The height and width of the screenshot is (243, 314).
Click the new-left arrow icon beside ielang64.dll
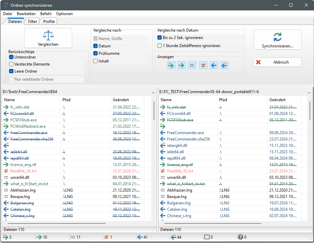[x=163, y=145]
